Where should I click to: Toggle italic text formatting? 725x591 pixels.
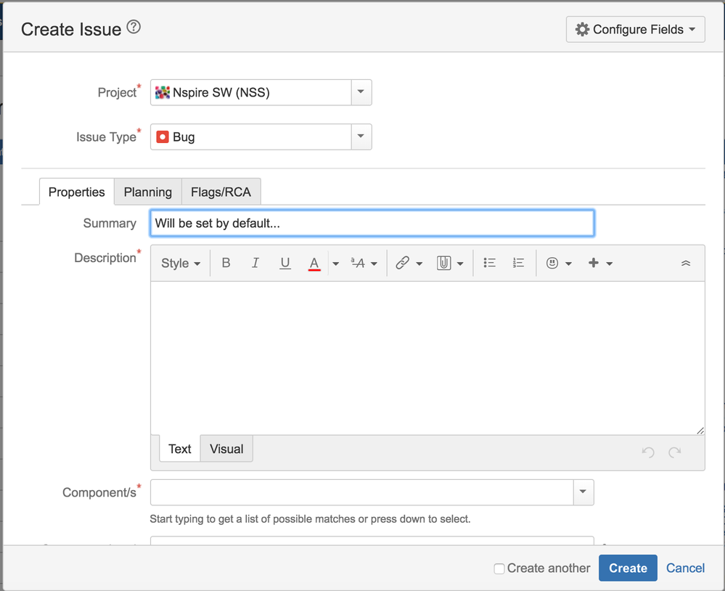coord(255,263)
